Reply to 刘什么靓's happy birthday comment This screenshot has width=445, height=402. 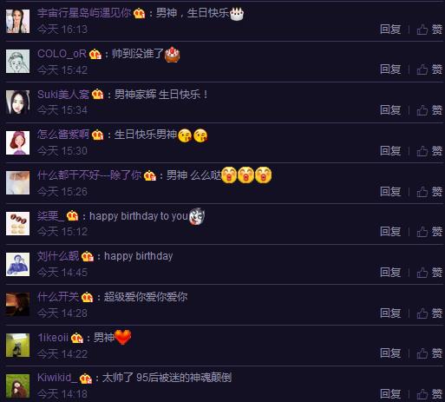(x=390, y=273)
